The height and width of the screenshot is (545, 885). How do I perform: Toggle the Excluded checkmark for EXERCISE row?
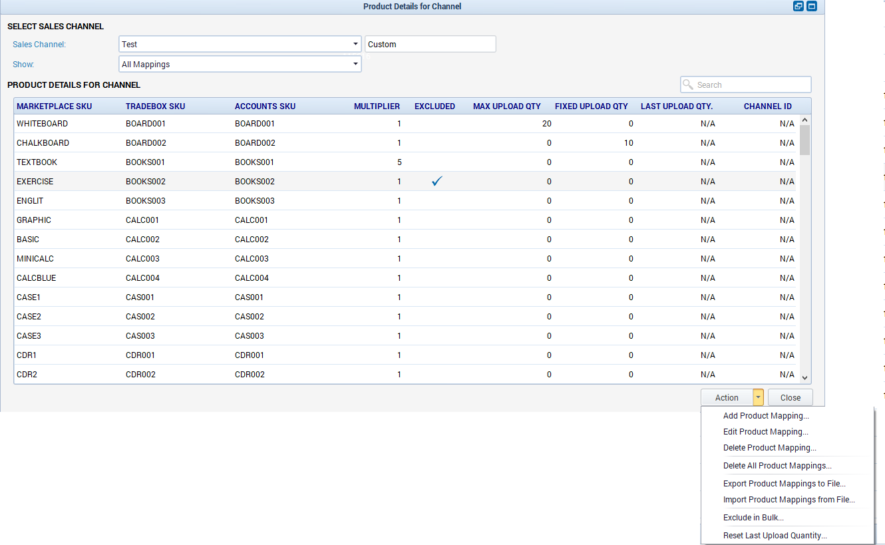coord(437,181)
